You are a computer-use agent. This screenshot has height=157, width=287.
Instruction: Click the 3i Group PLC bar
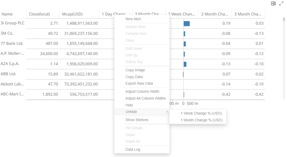point(187,23)
